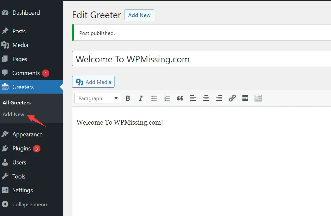Click the title field Welcome To WPMissing.com
The image size is (331, 216).
coord(202,58)
